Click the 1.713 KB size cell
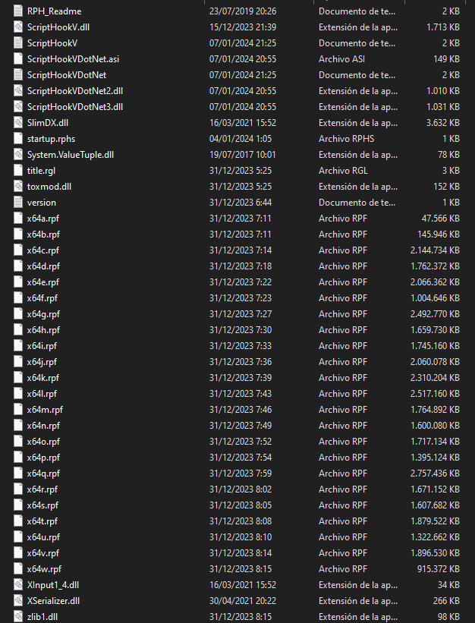 [x=443, y=27]
